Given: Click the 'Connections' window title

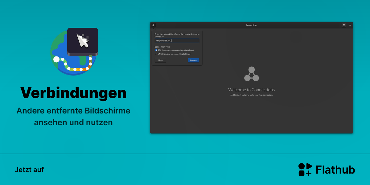Looking at the screenshot, I should coord(252,25).
